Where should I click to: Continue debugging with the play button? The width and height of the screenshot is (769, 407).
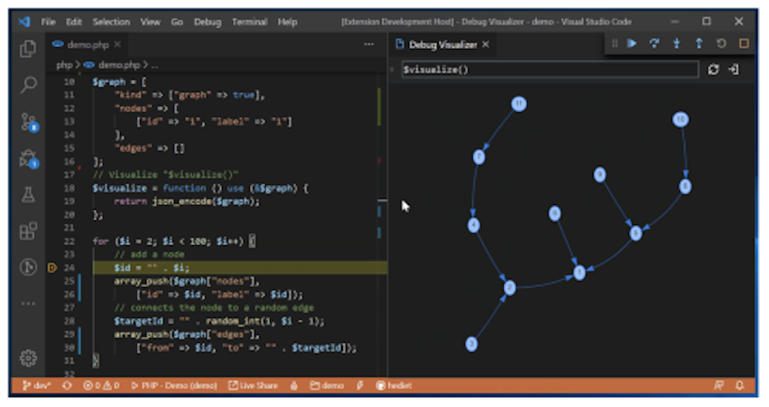click(632, 43)
